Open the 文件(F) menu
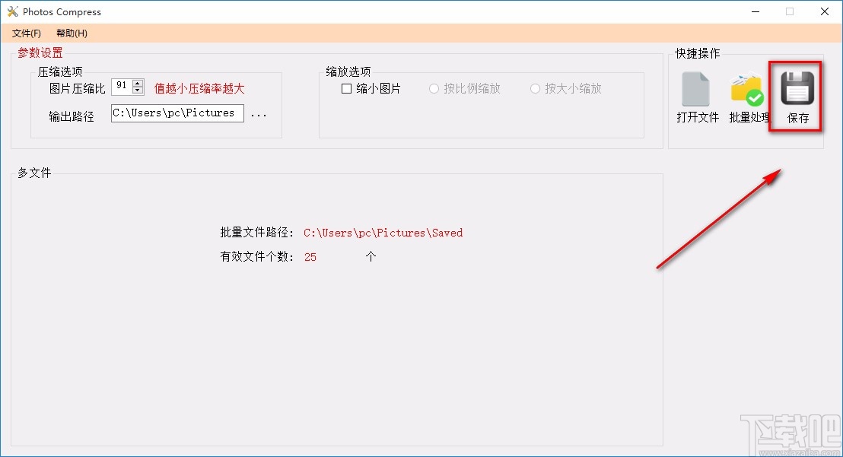This screenshot has width=843, height=457. click(x=27, y=33)
